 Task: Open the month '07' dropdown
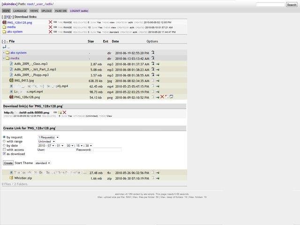click(51, 146)
